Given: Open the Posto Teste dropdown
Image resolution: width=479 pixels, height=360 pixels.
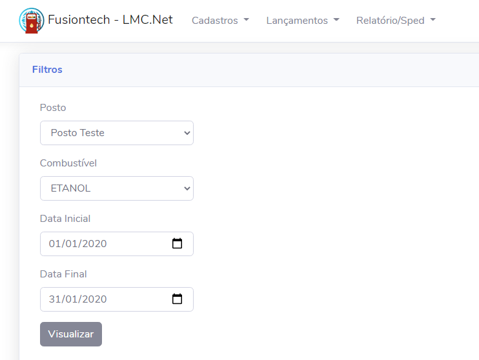Looking at the screenshot, I should tap(117, 133).
